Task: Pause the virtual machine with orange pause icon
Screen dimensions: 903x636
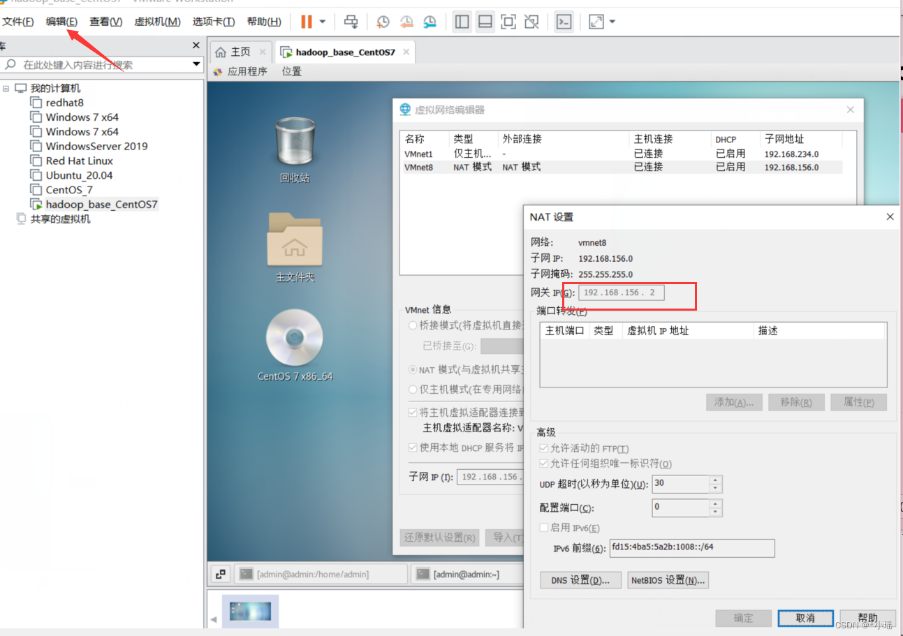Action: [x=306, y=22]
